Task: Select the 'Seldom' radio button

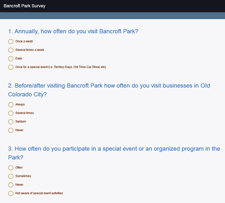Action: point(11,122)
